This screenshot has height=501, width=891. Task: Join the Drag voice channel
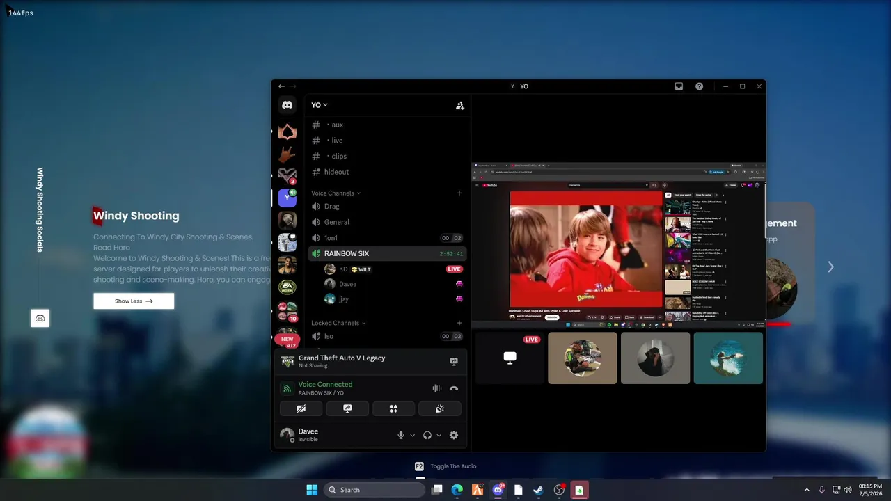[387, 206]
